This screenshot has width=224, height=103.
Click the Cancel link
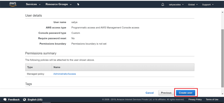(150, 93)
